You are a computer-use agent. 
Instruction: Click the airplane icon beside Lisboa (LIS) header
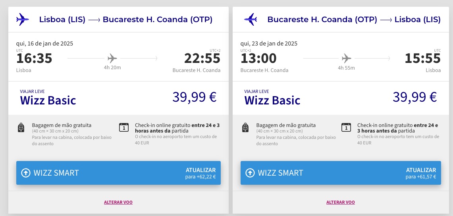23,19
